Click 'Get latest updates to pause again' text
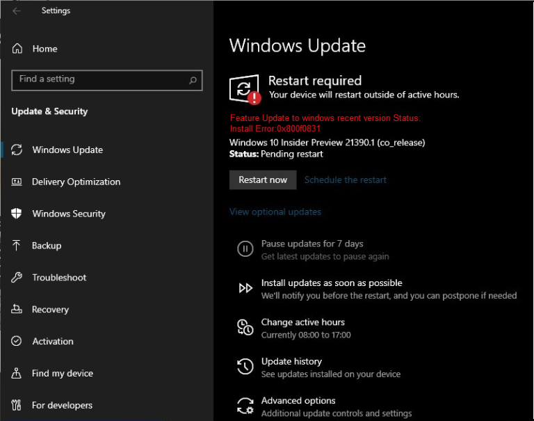534x421 pixels. [325, 256]
